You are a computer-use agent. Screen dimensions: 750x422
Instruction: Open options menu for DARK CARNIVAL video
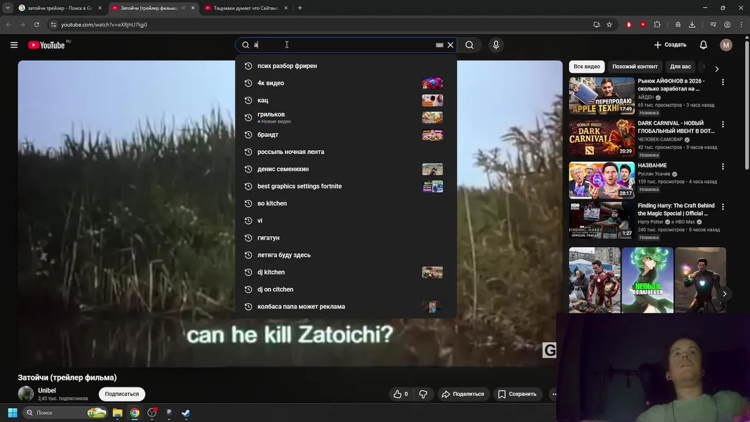[722, 124]
